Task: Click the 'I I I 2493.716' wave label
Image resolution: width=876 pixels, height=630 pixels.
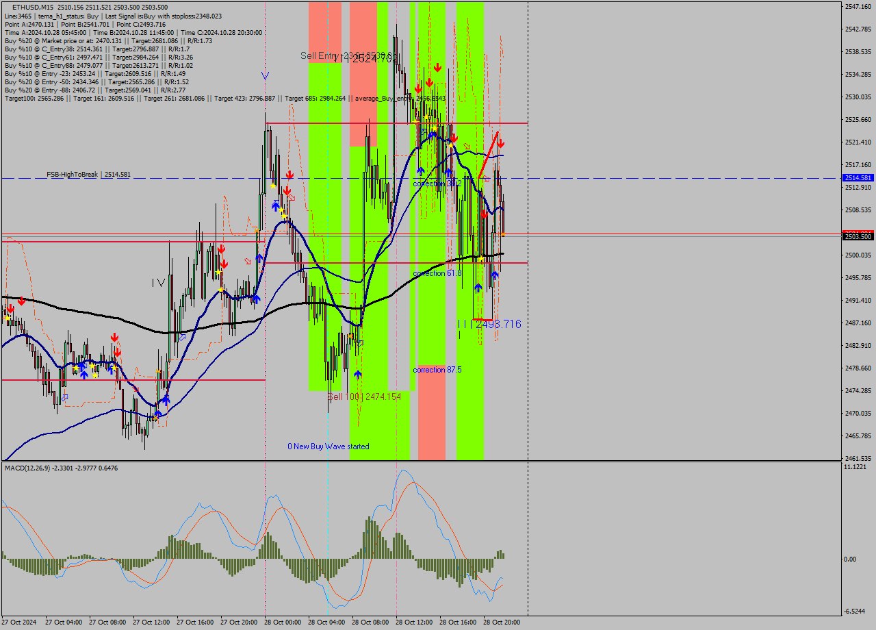Action: (x=489, y=324)
